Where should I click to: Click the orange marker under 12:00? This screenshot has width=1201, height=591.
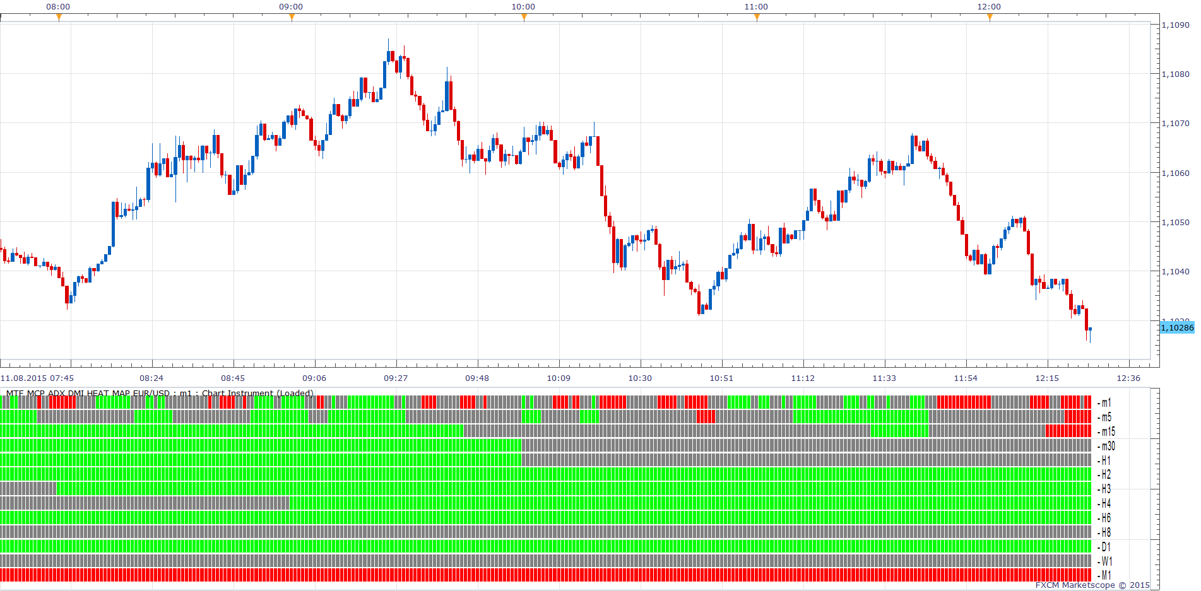tap(990, 17)
